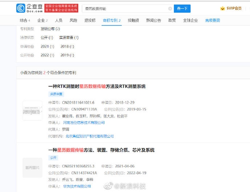Click the 公开 status tag on second patent
250x192 pixels.
(53, 157)
